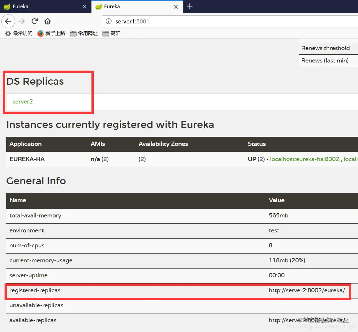Go back with the browser back arrow
This screenshot has width=358, height=332.
click(x=8, y=21)
